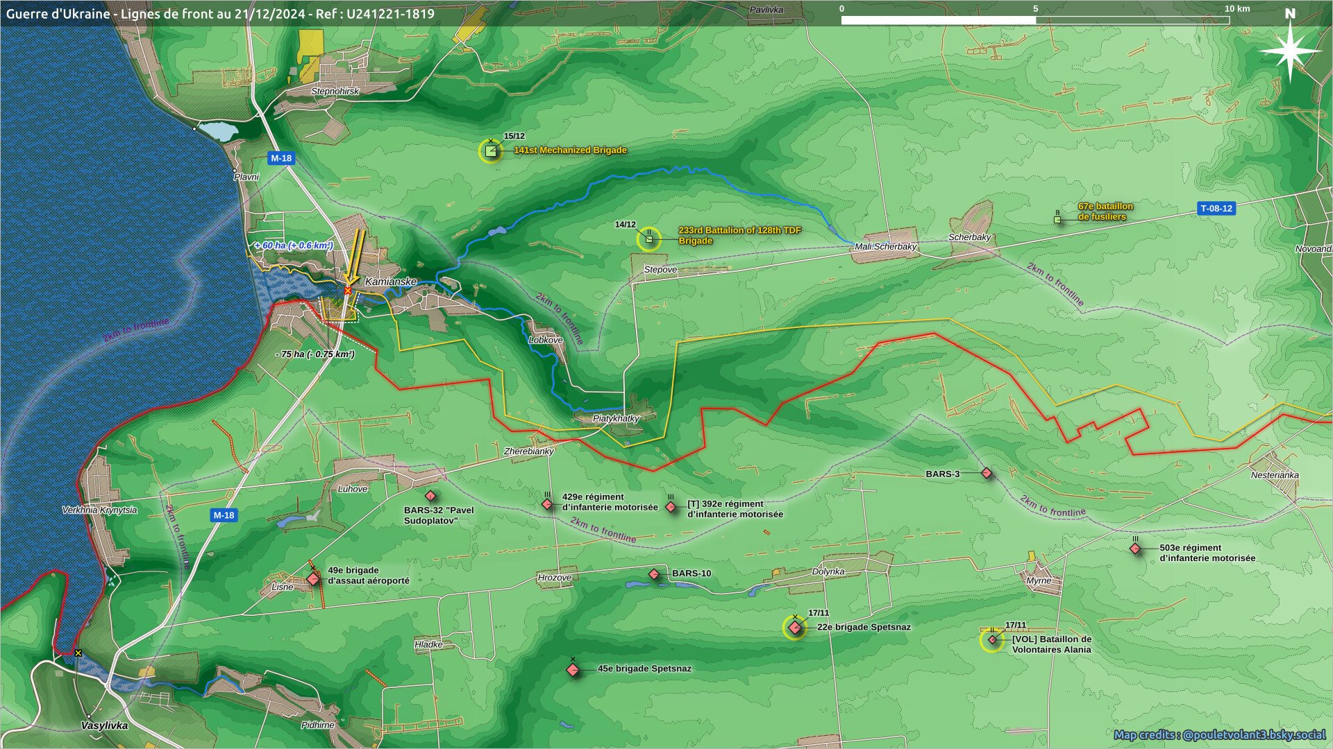1333x749 pixels.
Task: Click the '2km to frontline' label near Lobkove
Action: [x=560, y=318]
